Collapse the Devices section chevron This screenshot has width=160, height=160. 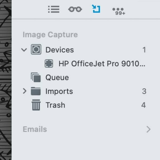24,50
